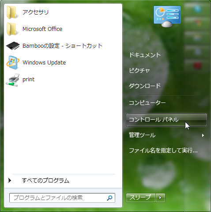Click the Windows Update icon
This screenshot has width=211, height=212.
[13, 63]
